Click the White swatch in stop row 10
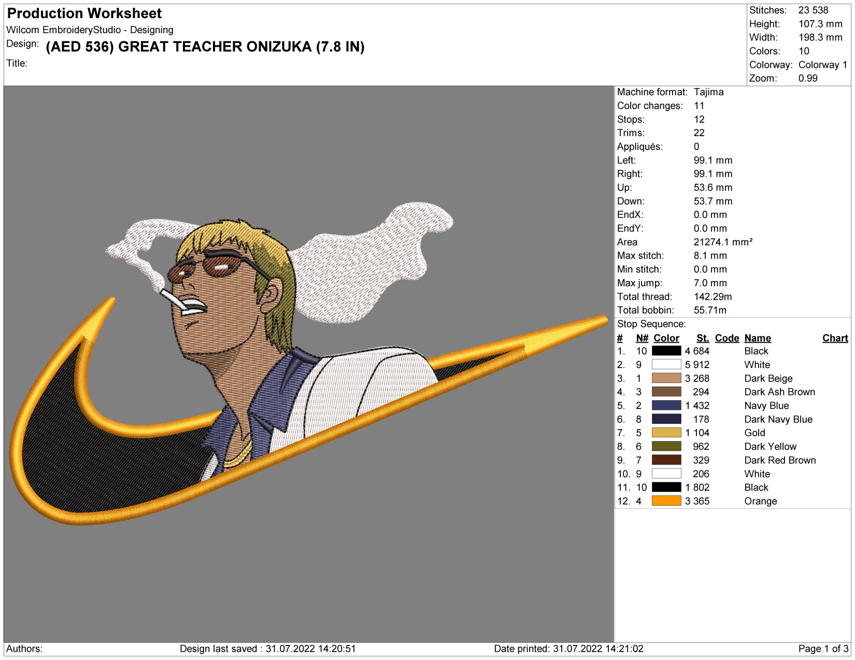 [666, 474]
